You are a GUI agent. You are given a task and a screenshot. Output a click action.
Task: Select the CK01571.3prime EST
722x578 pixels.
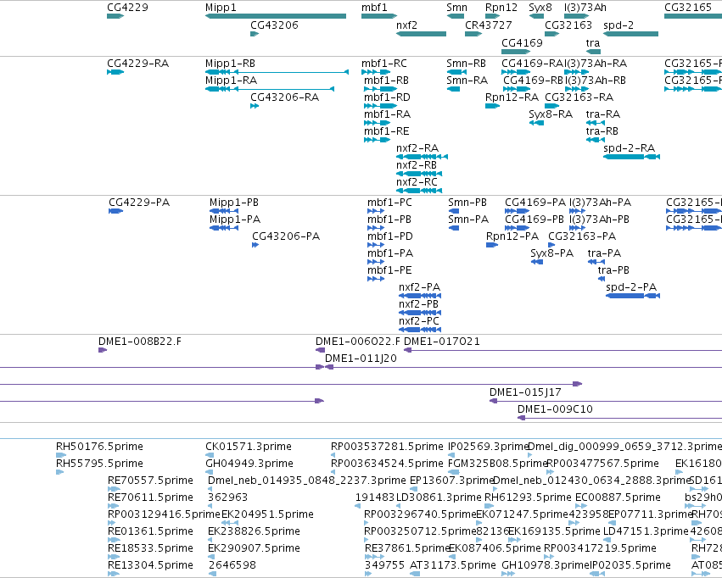(x=210, y=455)
